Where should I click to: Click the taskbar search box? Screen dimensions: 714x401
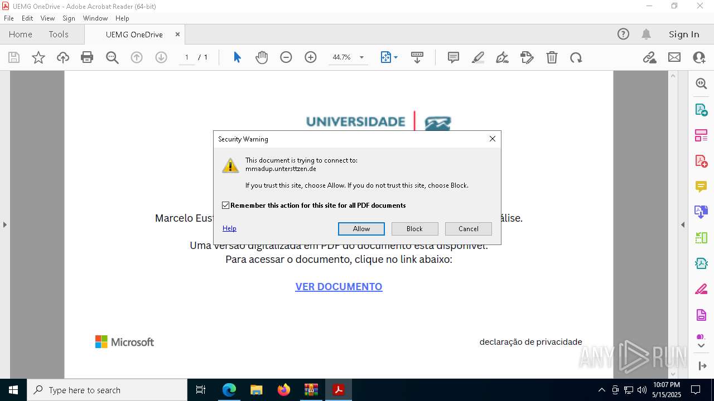[x=107, y=390]
